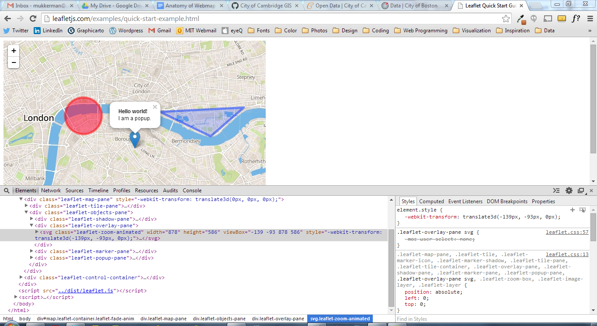This screenshot has height=326, width=597.
Task: Toggle element state icon in Styles pane
Action: [583, 210]
